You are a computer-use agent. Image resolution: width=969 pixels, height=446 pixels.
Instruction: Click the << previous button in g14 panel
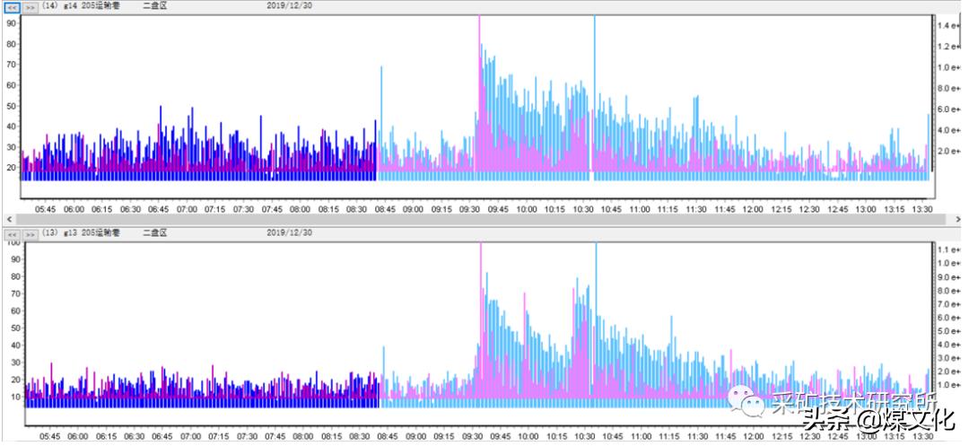click(x=13, y=6)
